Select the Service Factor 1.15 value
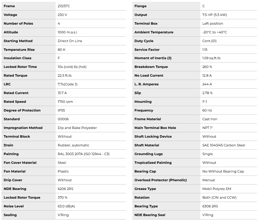Image resolution: width=259 pixels, height=220 pixels. point(205,50)
